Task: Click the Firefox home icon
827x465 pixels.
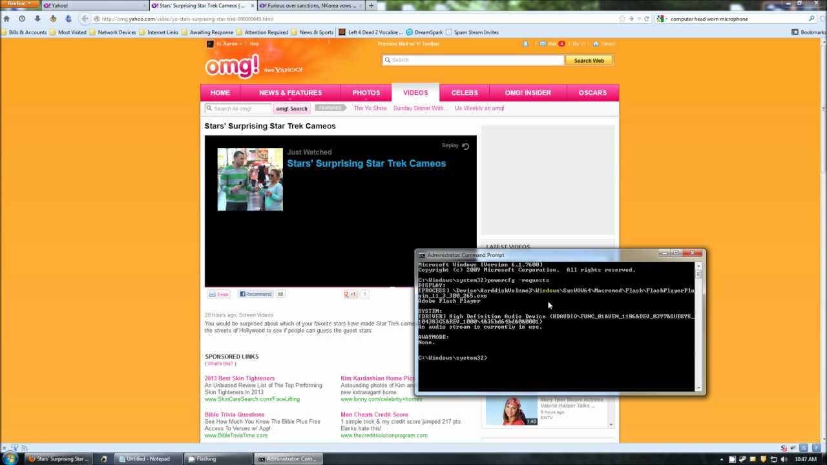Action: coord(6,19)
